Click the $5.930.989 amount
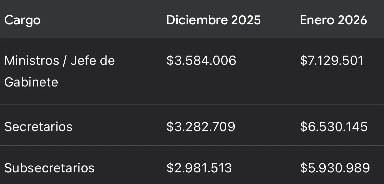This screenshot has height=184, width=384. [x=335, y=168]
